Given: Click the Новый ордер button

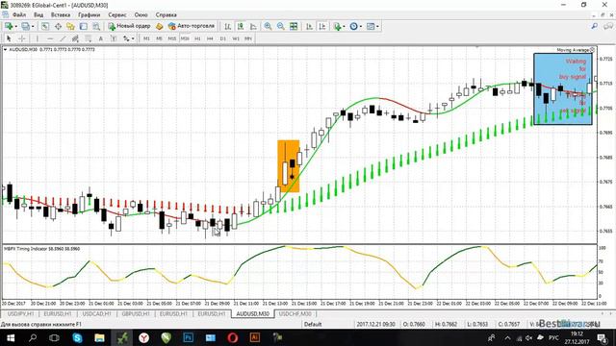Looking at the screenshot, I should (x=130, y=26).
